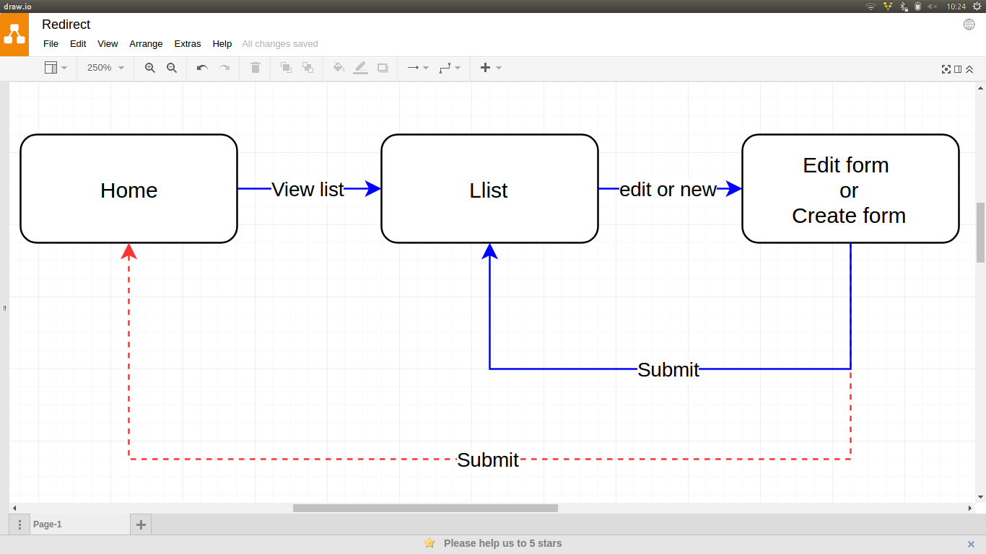Open the Extras menu

point(187,44)
